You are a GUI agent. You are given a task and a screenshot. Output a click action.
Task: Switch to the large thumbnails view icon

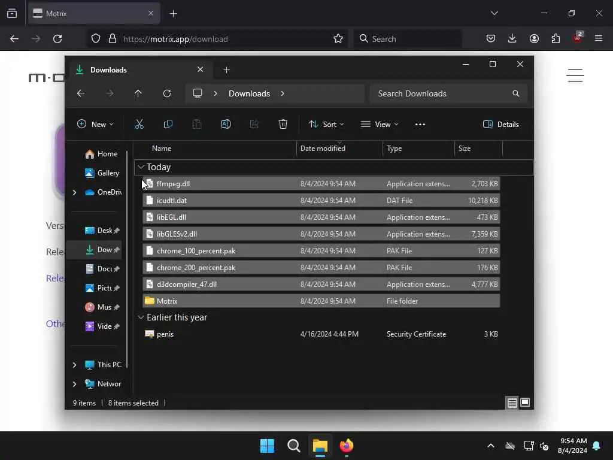click(525, 403)
